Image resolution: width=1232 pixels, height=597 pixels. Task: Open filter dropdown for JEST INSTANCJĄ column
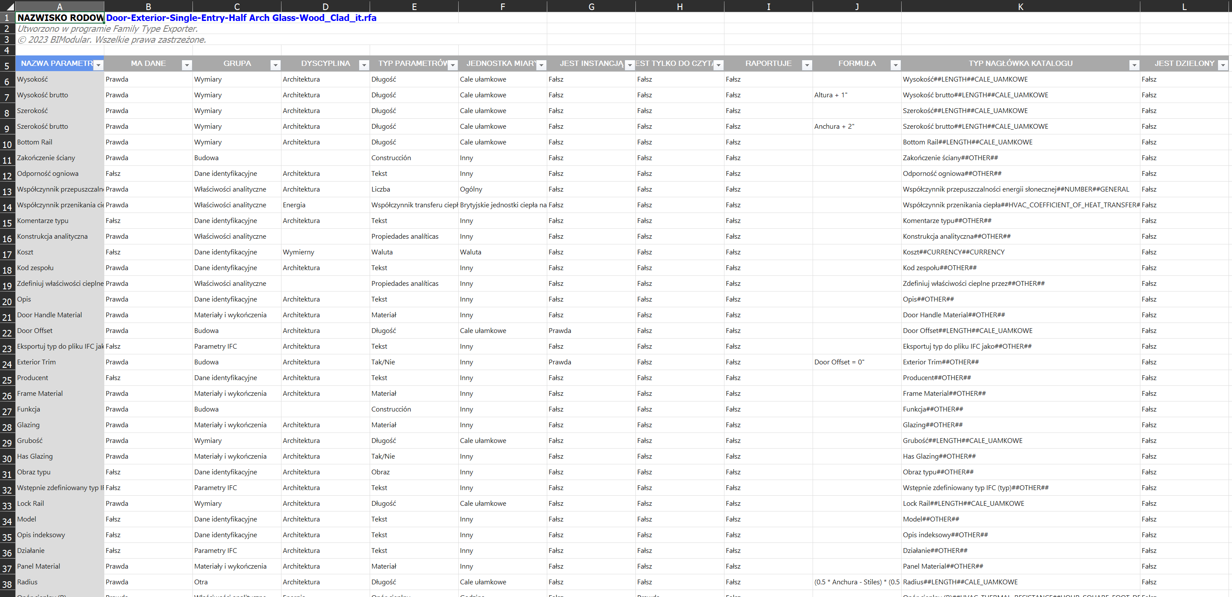[x=630, y=65]
